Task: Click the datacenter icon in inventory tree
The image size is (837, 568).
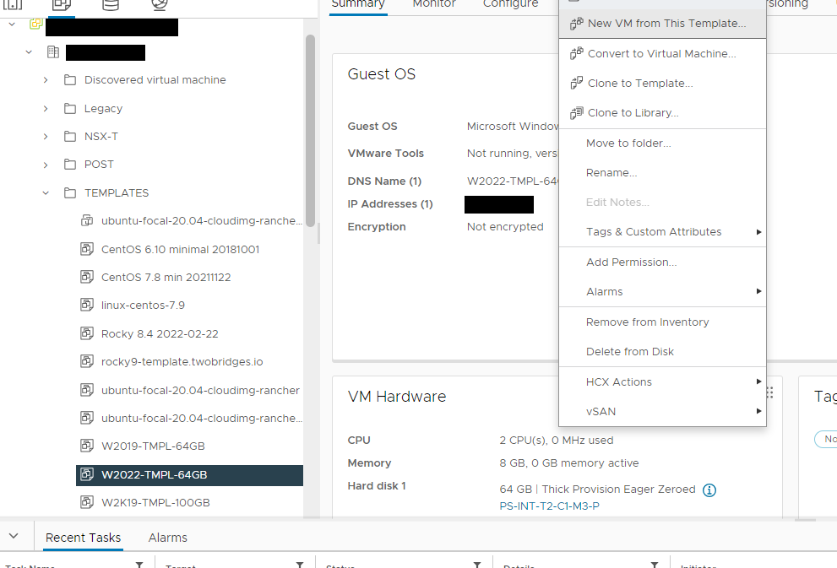Action: click(x=53, y=51)
